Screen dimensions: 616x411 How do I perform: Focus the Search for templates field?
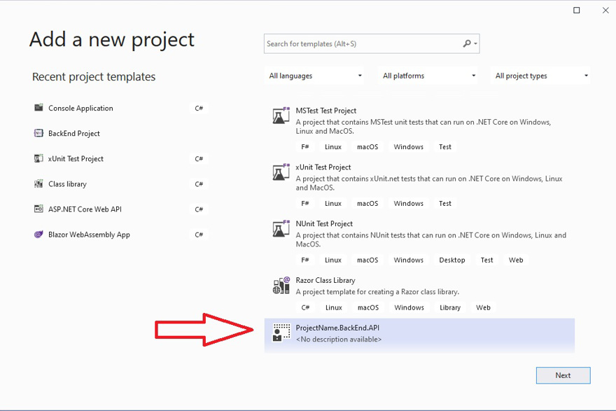pos(372,43)
